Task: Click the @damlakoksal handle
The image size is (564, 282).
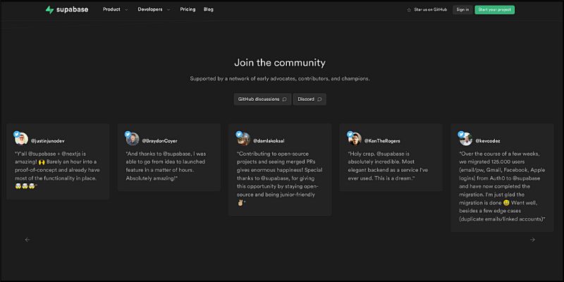Action: [269, 141]
